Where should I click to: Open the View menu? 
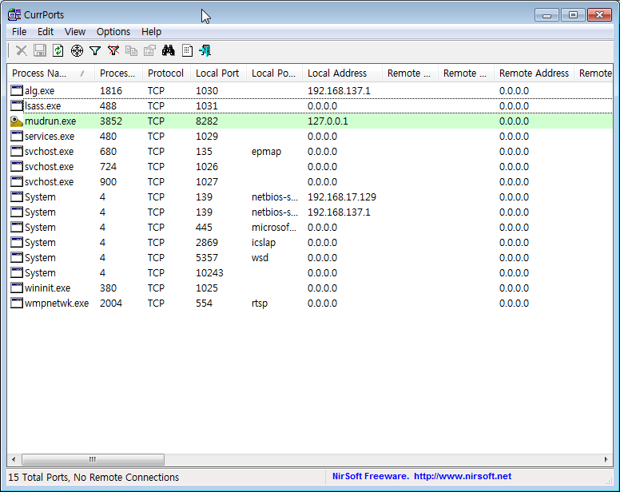coord(75,32)
